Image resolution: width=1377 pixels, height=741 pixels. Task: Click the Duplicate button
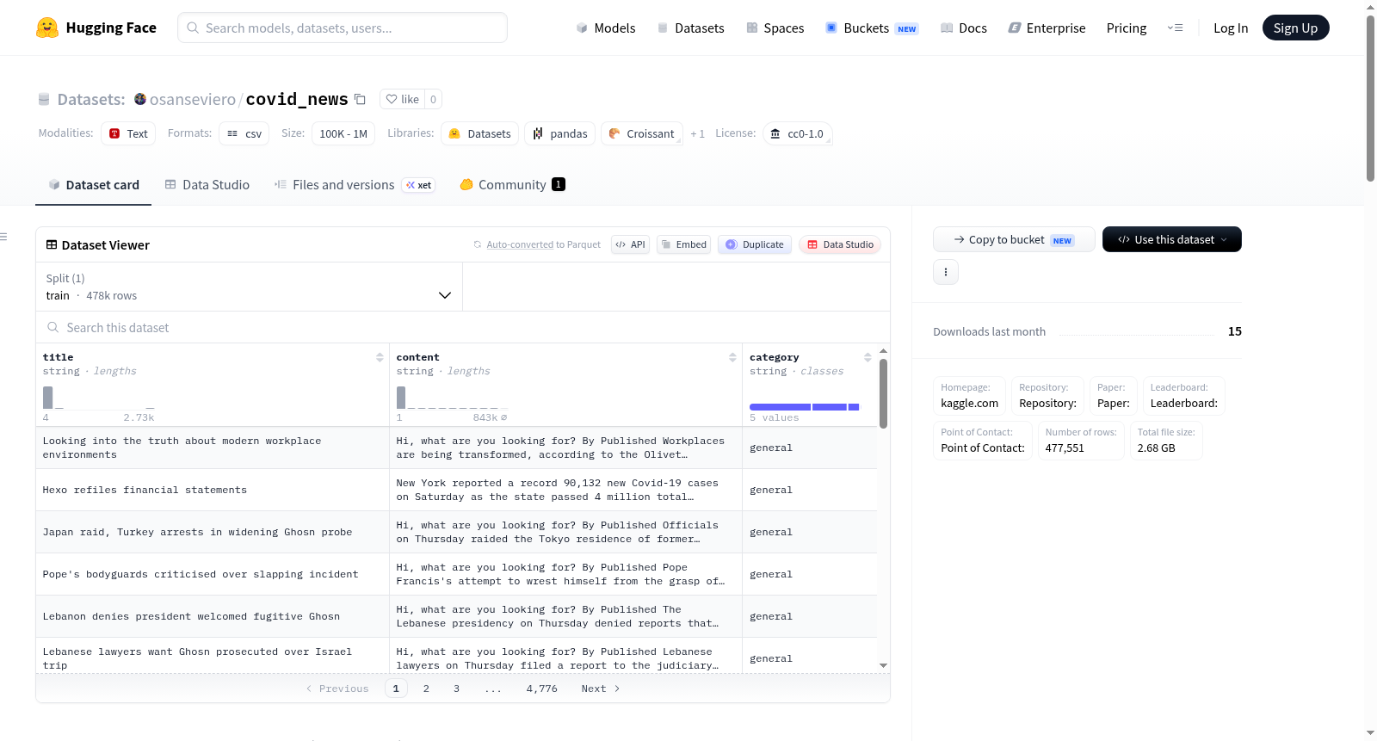pos(755,244)
